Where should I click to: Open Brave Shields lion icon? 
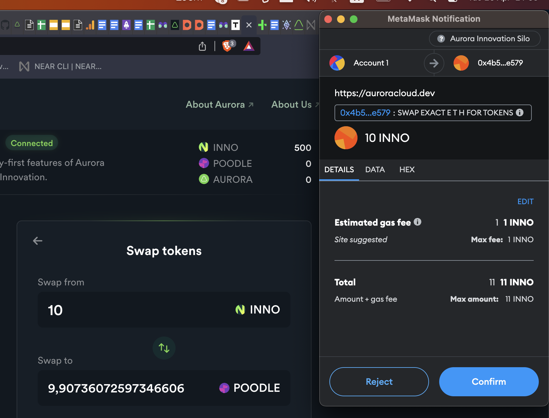tap(228, 46)
